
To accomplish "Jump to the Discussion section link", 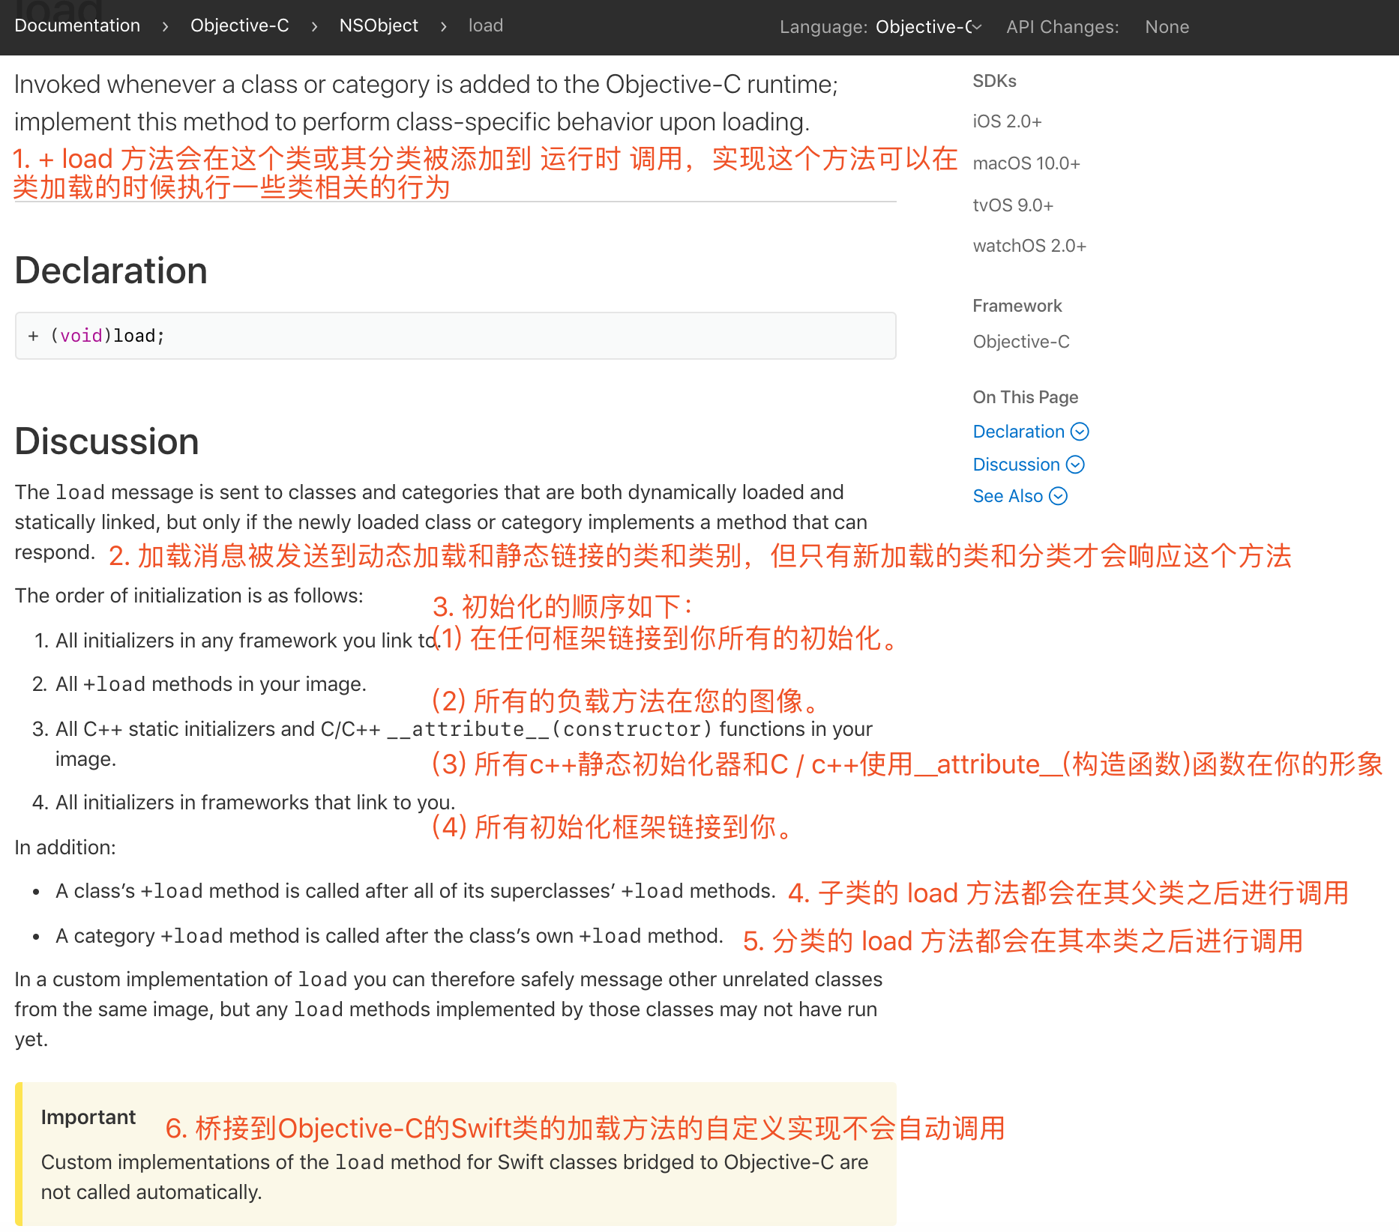I will pos(1016,465).
